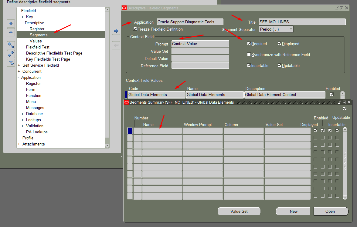Image resolution: width=357 pixels, height=227 pixels.
Task: Click the Default Value field
Action: [x=200, y=58]
